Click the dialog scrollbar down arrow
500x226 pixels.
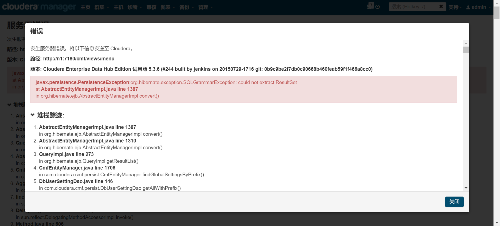click(466, 188)
